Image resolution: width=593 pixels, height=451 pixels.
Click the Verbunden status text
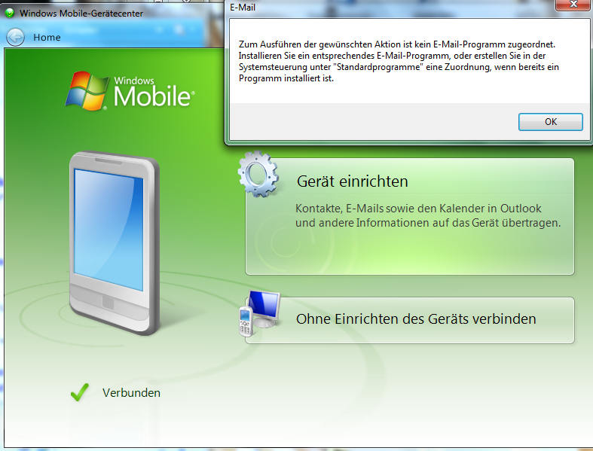(x=131, y=393)
